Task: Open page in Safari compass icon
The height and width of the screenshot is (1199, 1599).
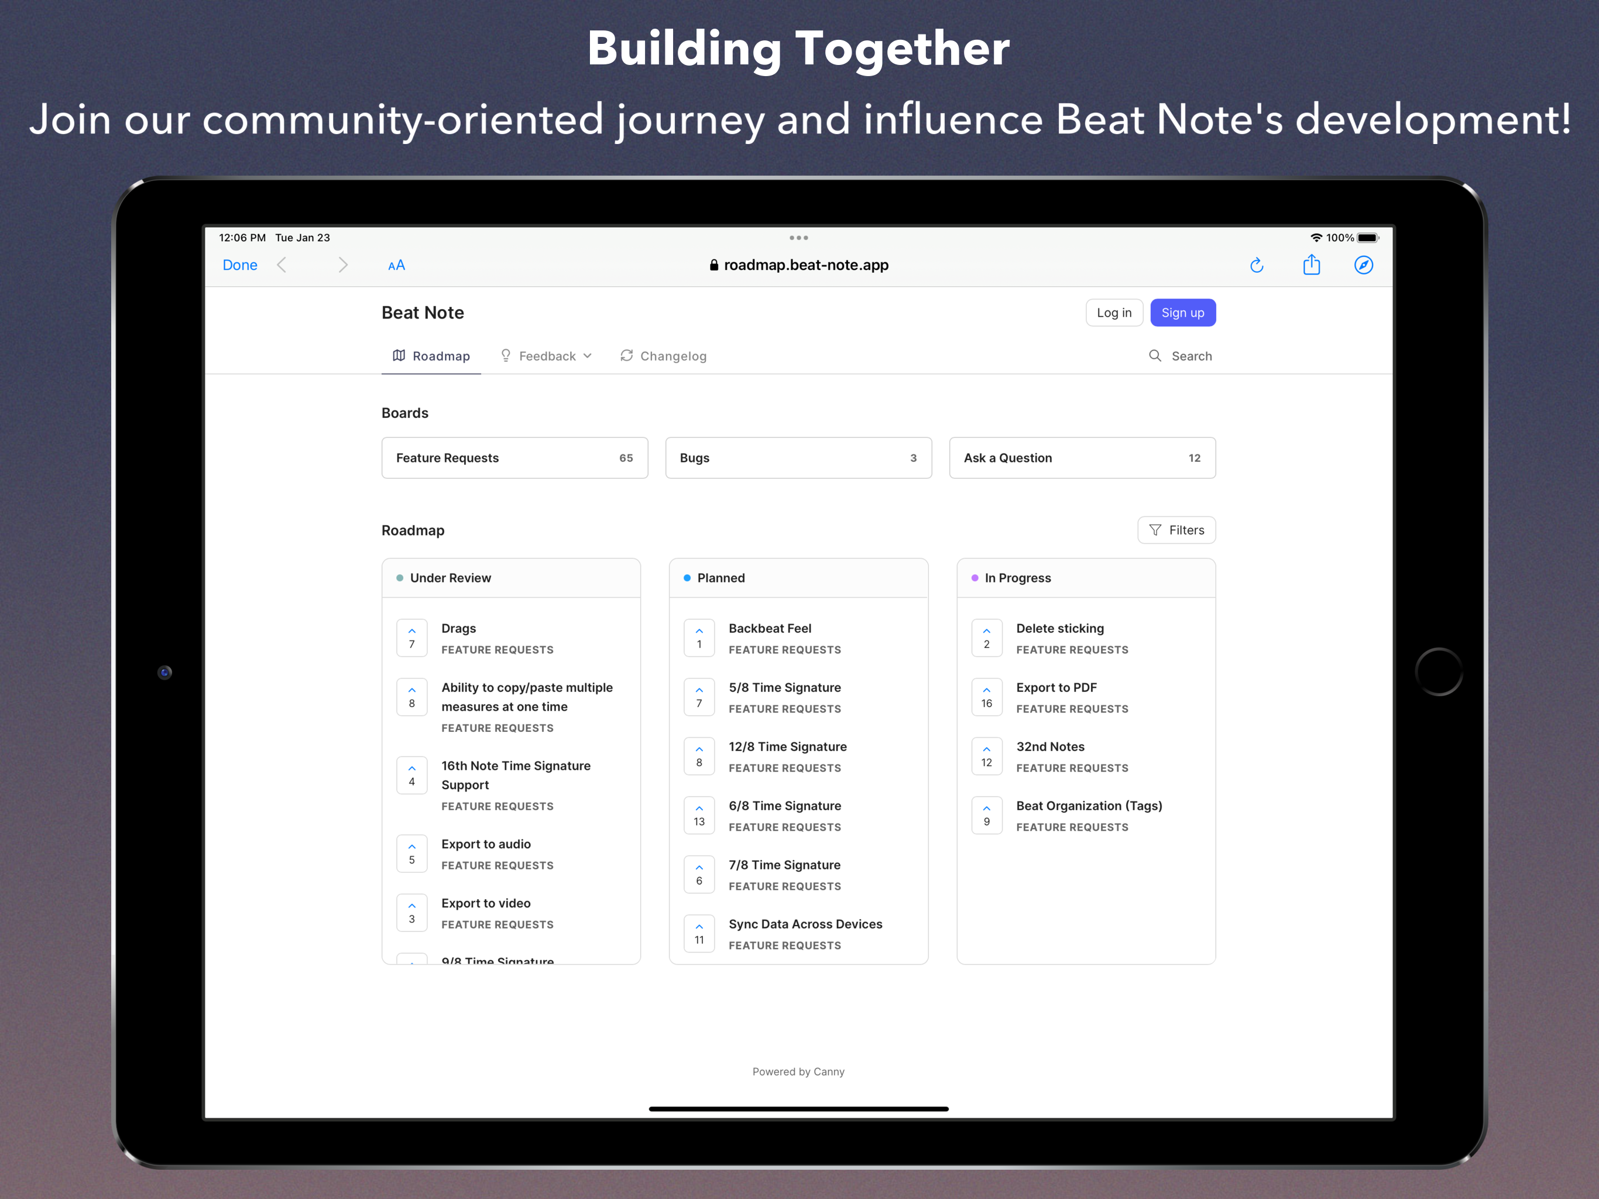Action: (1363, 265)
